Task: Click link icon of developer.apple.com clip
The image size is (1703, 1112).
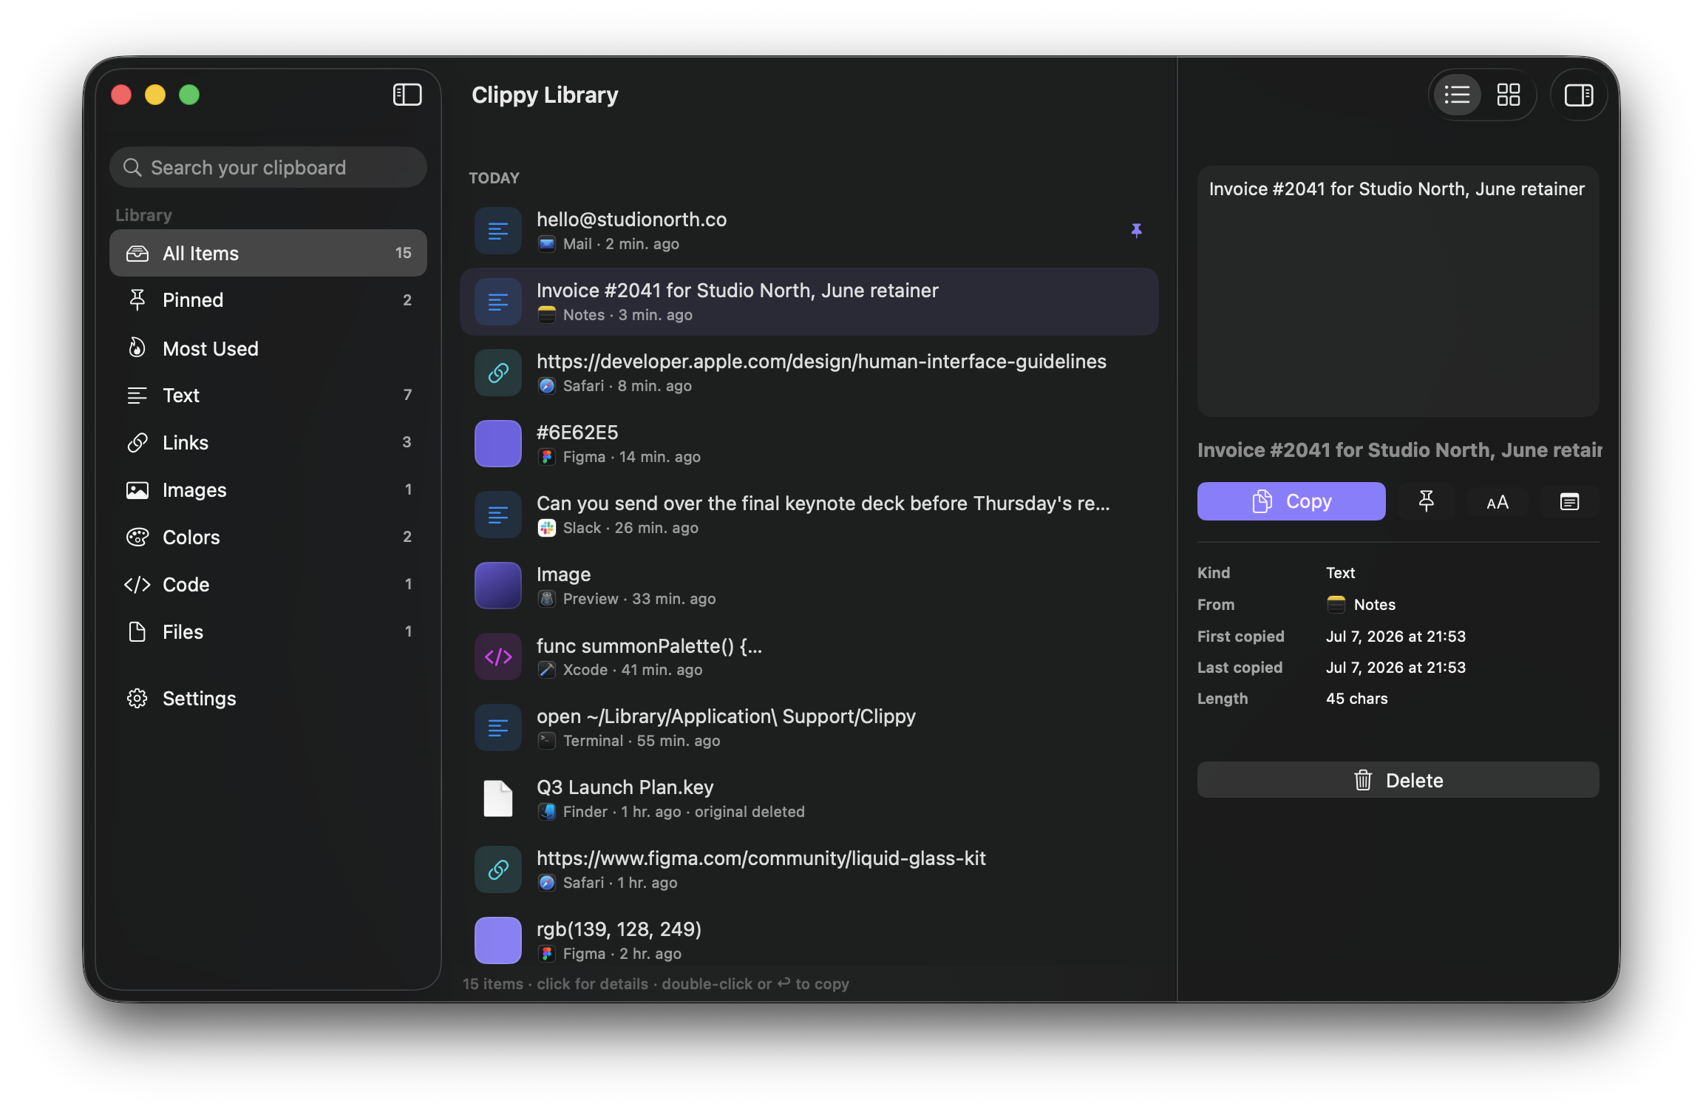Action: click(498, 373)
